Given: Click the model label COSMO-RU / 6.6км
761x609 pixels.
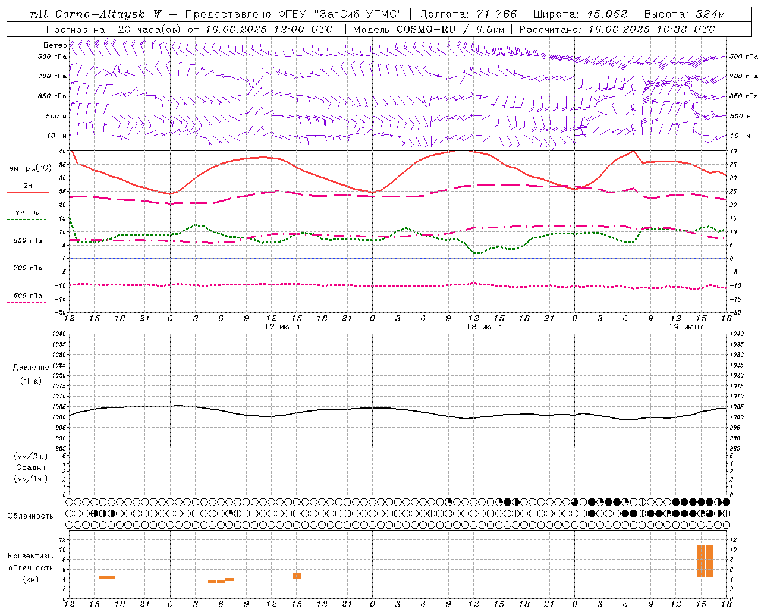Looking at the screenshot, I should (x=451, y=29).
